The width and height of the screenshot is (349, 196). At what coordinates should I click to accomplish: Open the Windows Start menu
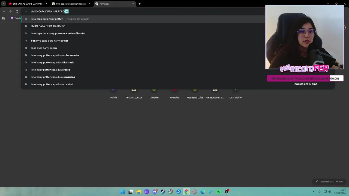(123, 192)
